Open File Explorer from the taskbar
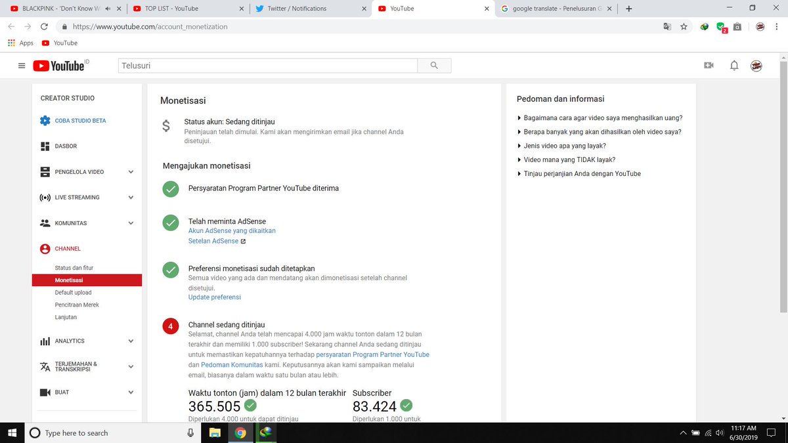The image size is (788, 443). 214,433
